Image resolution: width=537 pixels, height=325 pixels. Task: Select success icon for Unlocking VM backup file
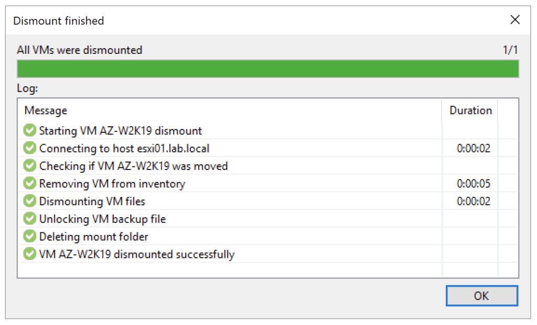(30, 218)
